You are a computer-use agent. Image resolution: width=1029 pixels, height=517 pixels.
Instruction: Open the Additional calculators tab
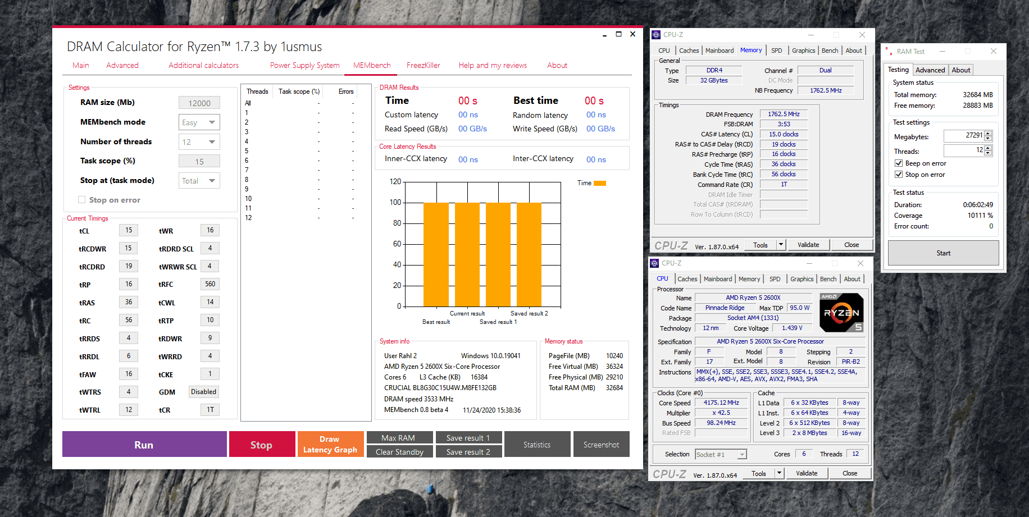click(204, 65)
